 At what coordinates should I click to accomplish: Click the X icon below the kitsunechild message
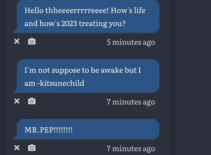tap(17, 101)
